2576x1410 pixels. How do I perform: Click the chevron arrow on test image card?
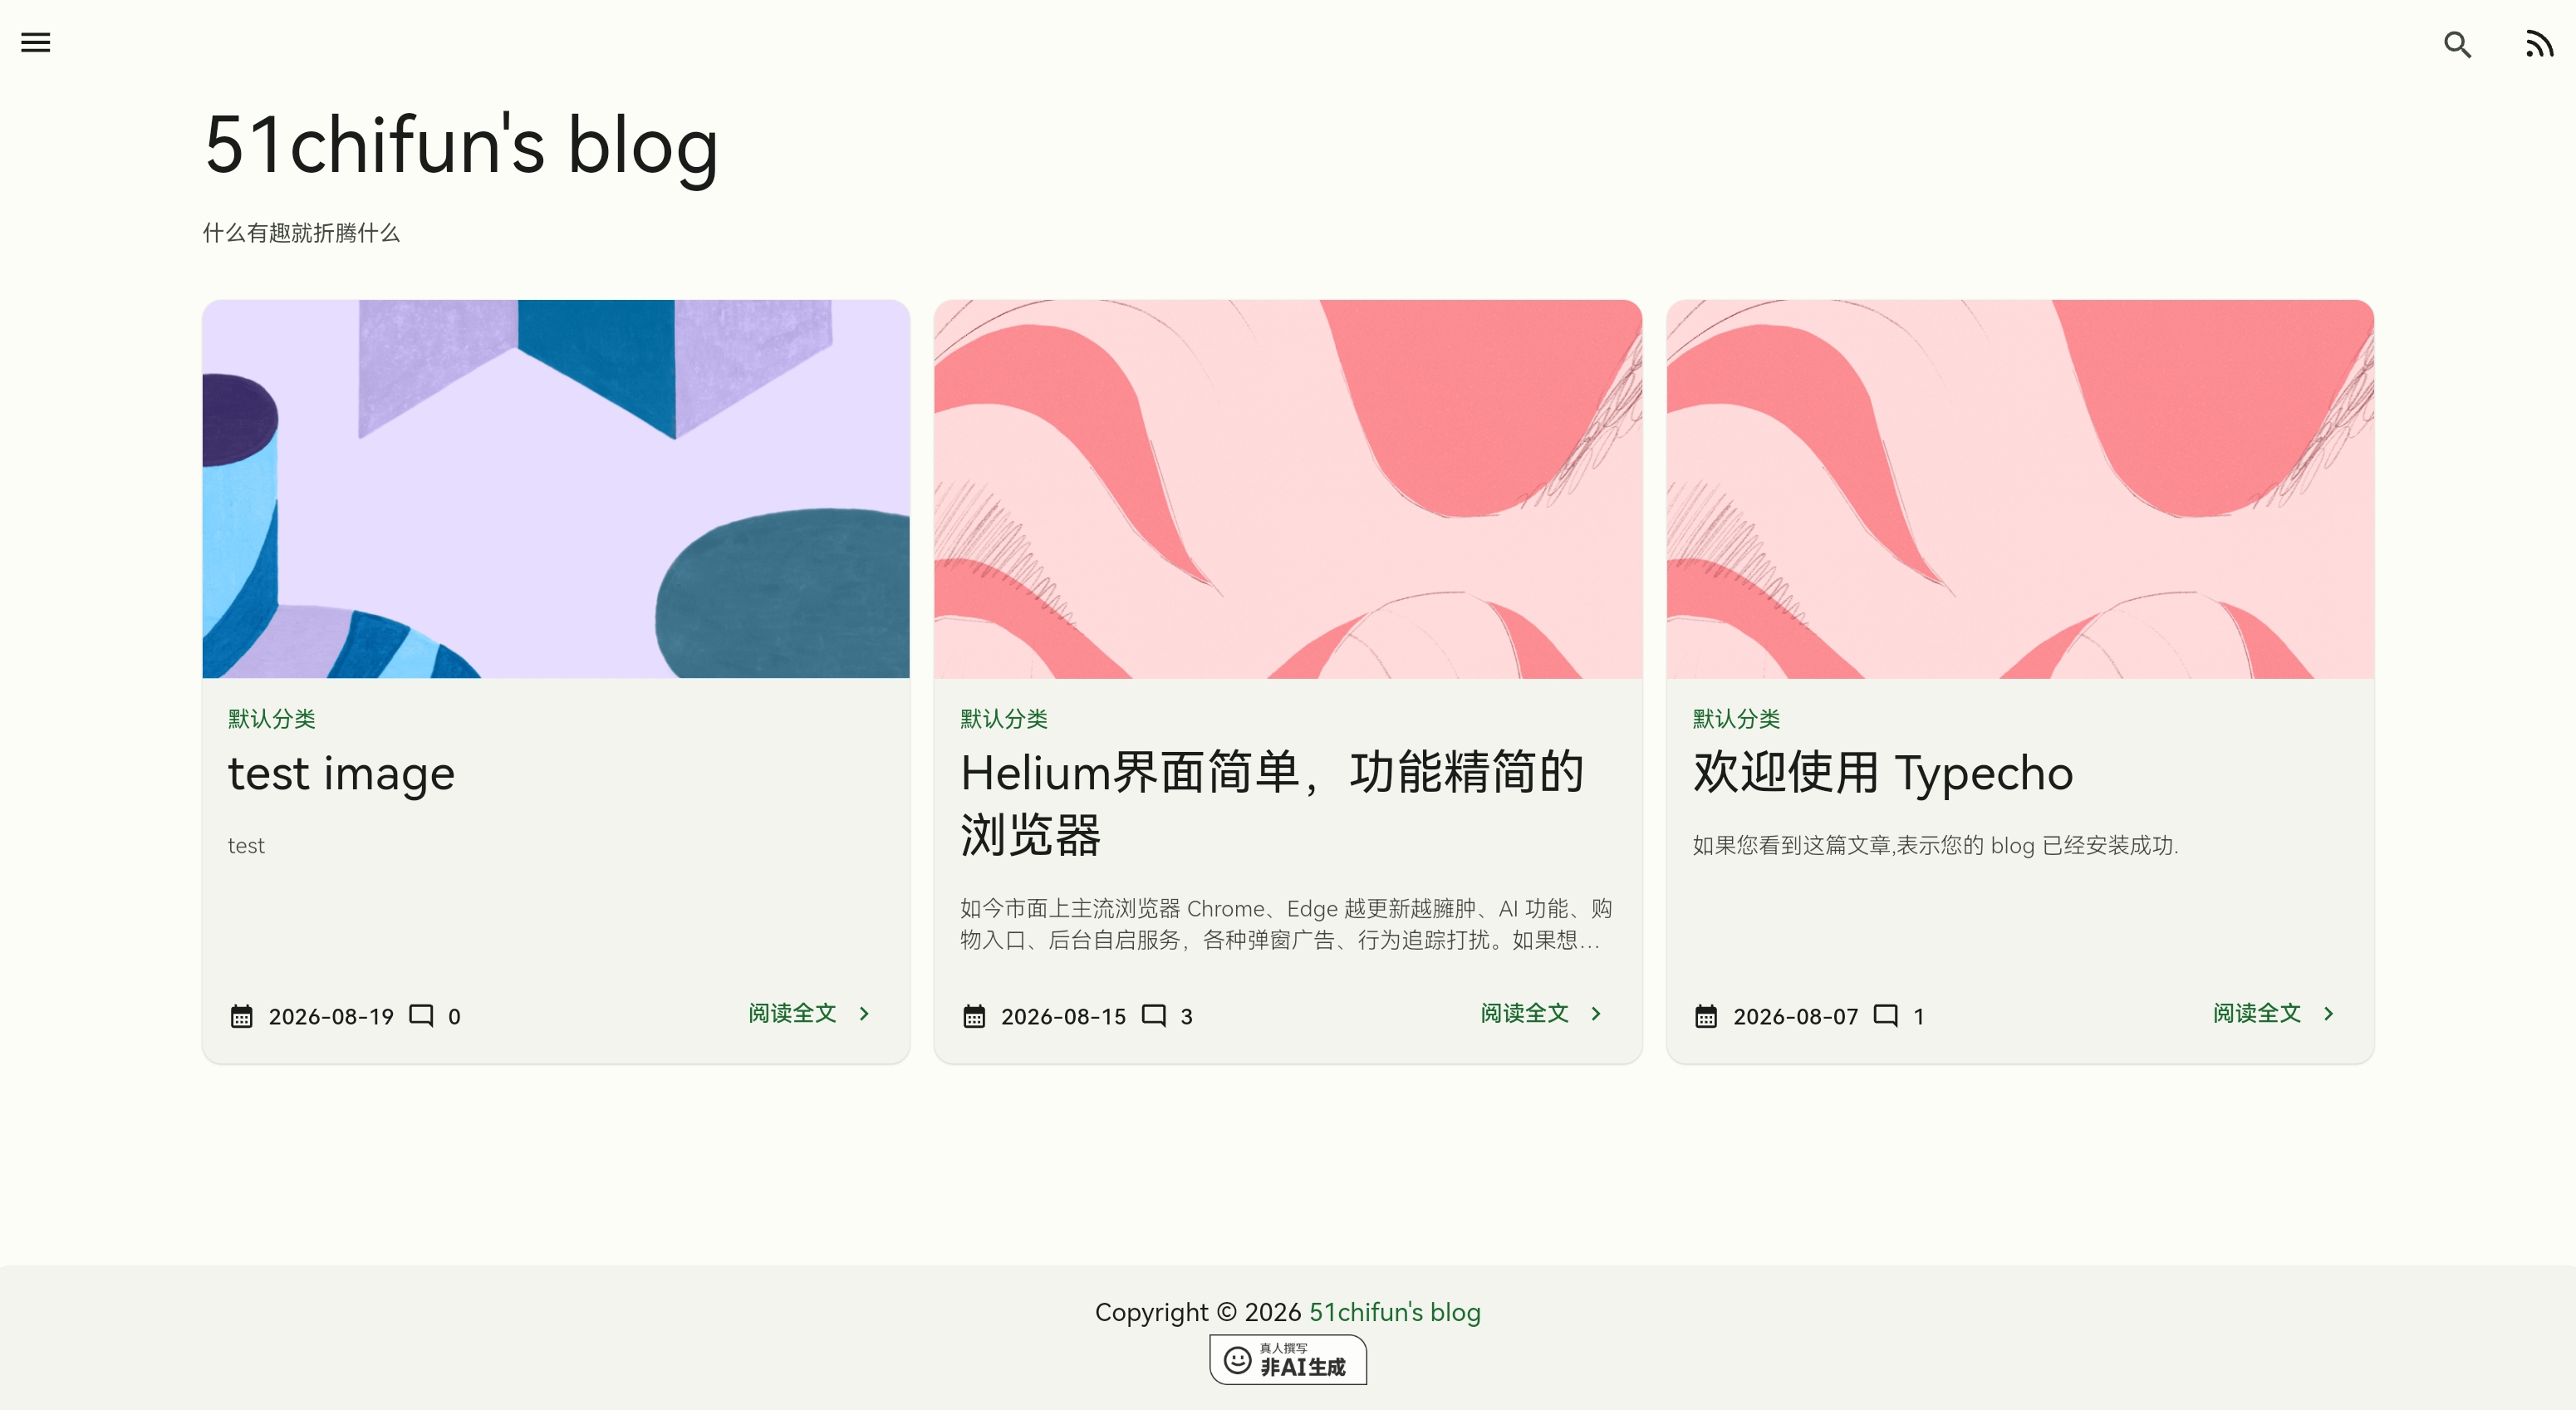click(865, 1014)
